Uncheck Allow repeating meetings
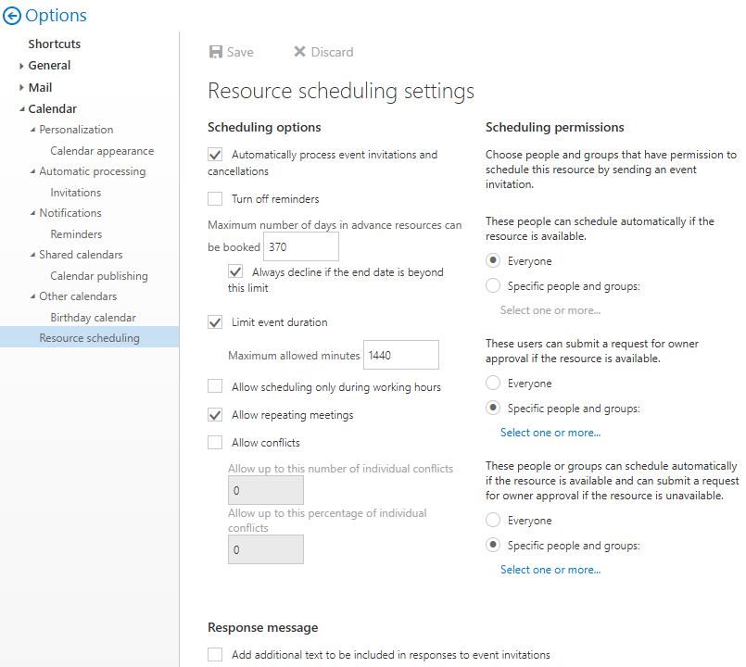Image resolution: width=746 pixels, height=667 pixels. pyautogui.click(x=214, y=415)
